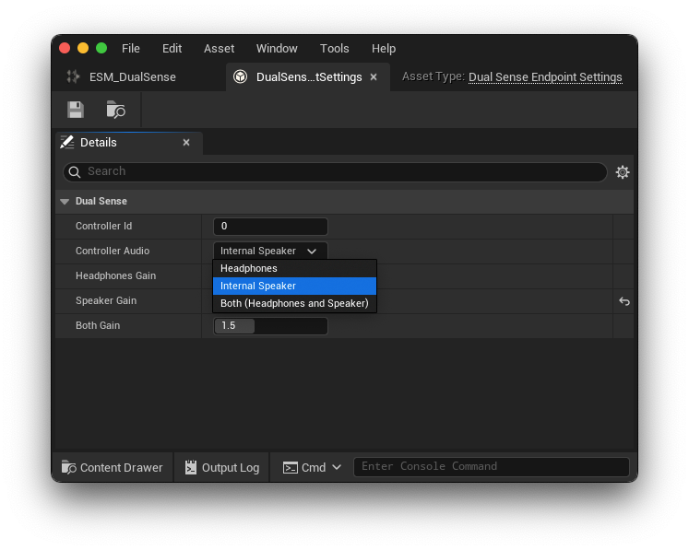This screenshot has width=689, height=550.
Task: Click the Controller Audio label
Action: pyautogui.click(x=113, y=251)
